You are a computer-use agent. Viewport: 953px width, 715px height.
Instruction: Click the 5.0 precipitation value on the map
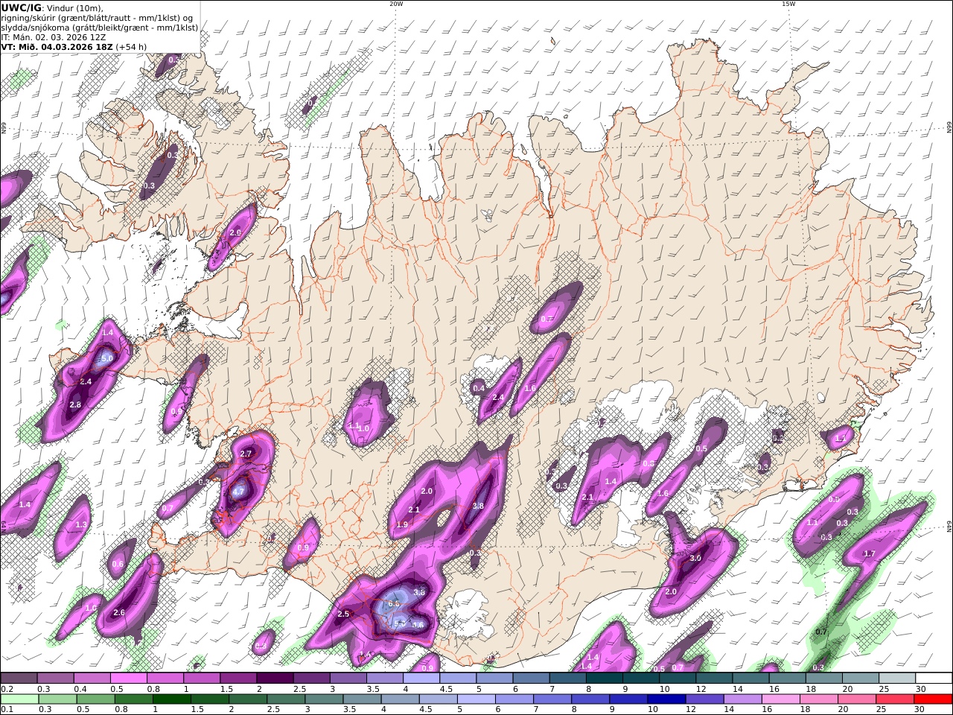click(x=106, y=358)
